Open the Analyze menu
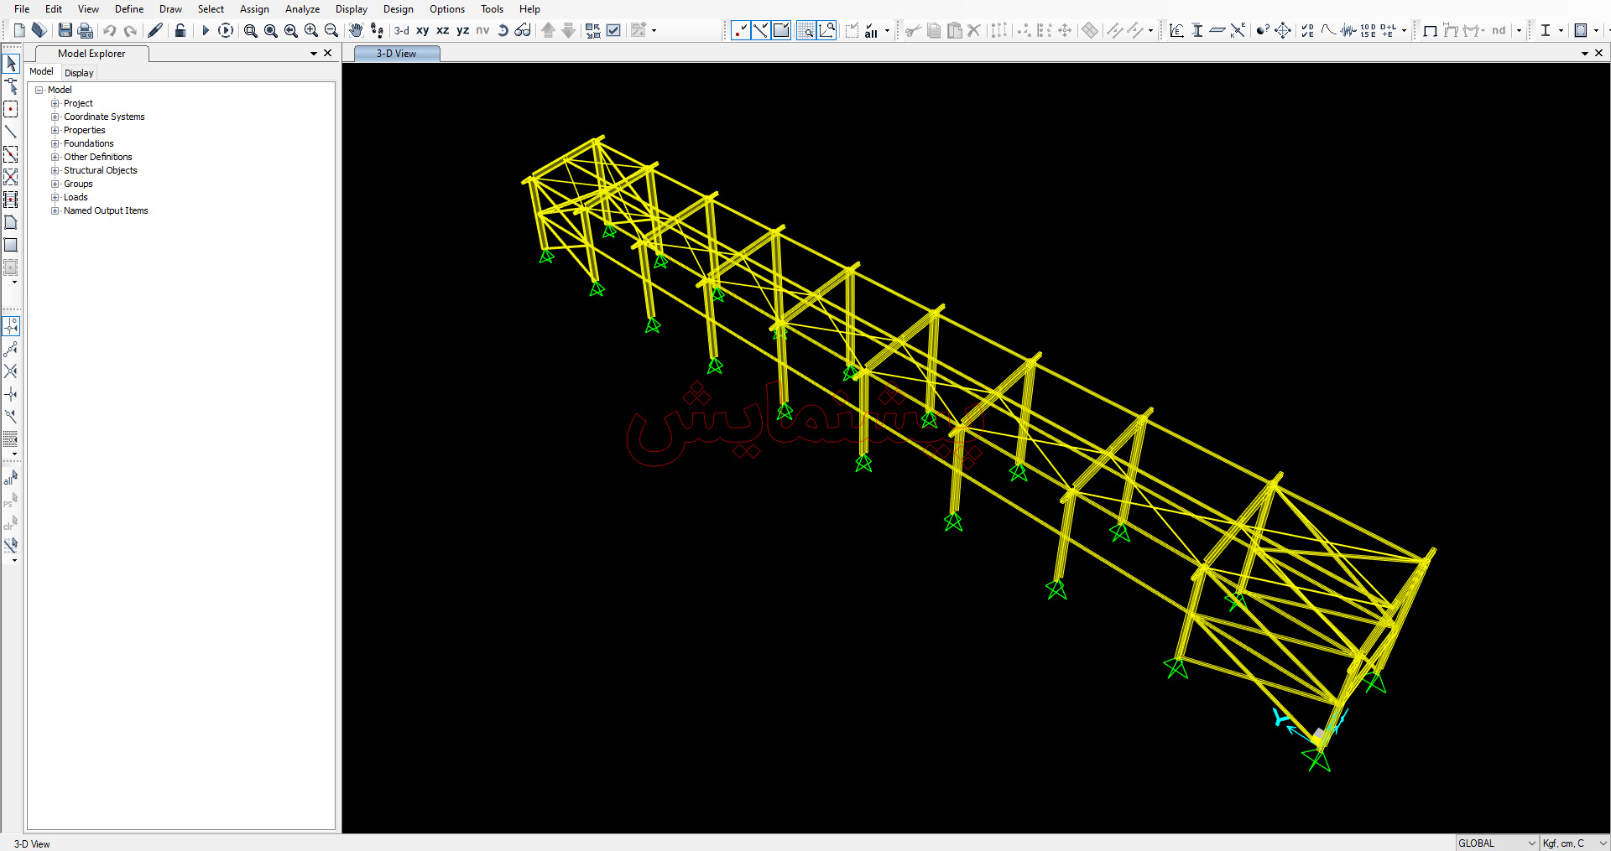Screen dimensions: 1611x851 (302, 9)
